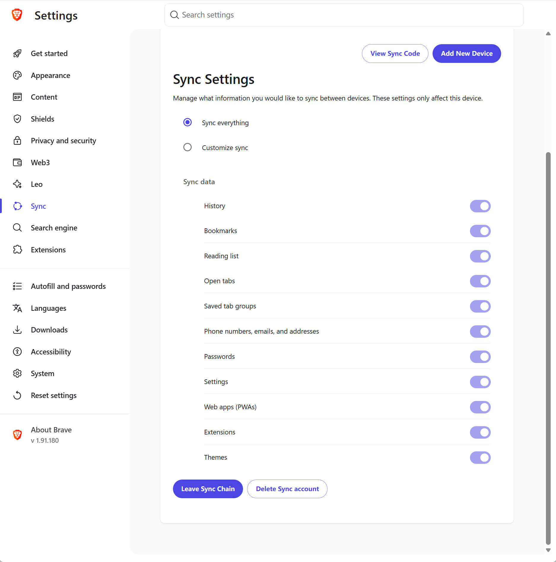The width and height of the screenshot is (556, 562).
Task: Click the scrollbar up arrow
Action: pos(548,34)
